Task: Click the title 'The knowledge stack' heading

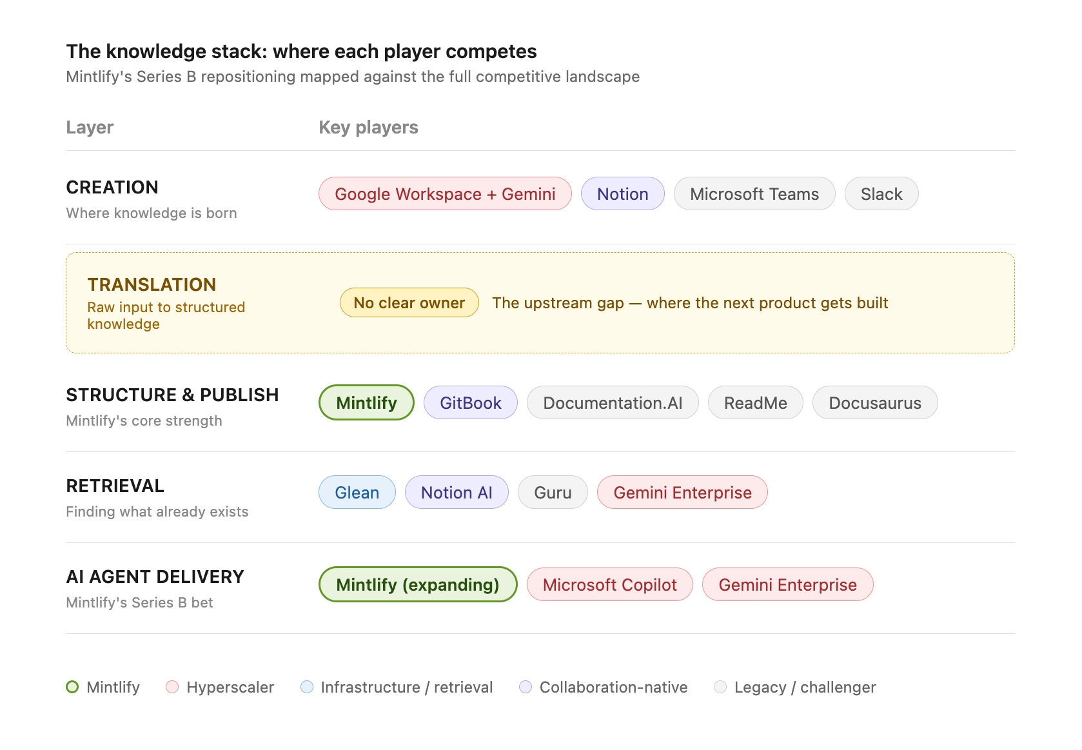Action: (301, 51)
